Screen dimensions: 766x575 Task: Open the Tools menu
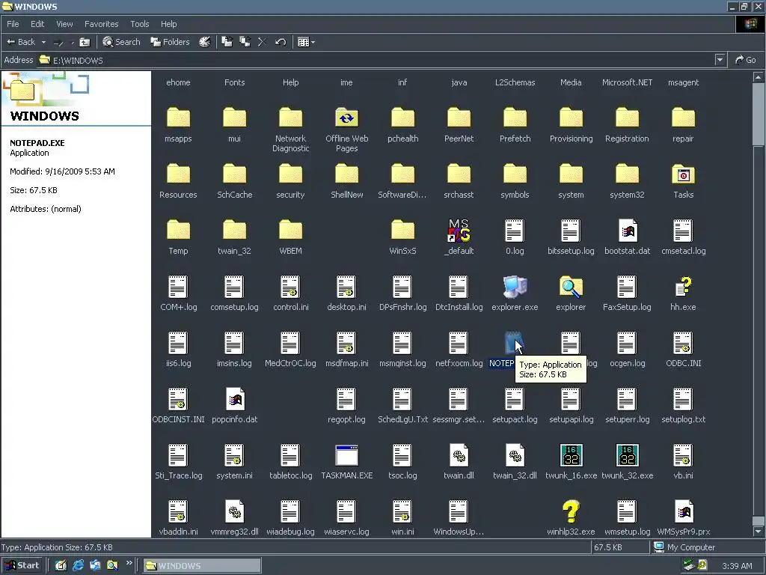(139, 24)
